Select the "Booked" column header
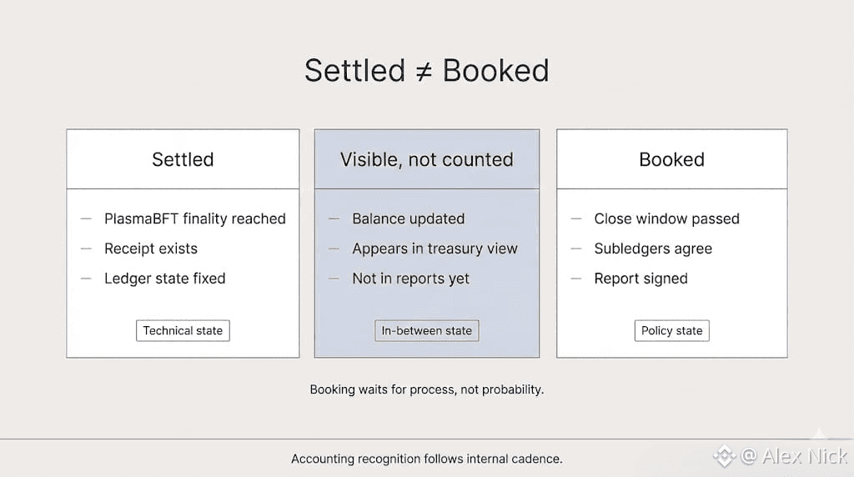 coord(671,159)
